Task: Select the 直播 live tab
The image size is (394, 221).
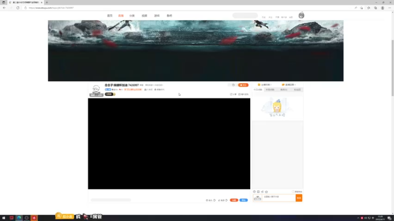Action: click(x=121, y=16)
